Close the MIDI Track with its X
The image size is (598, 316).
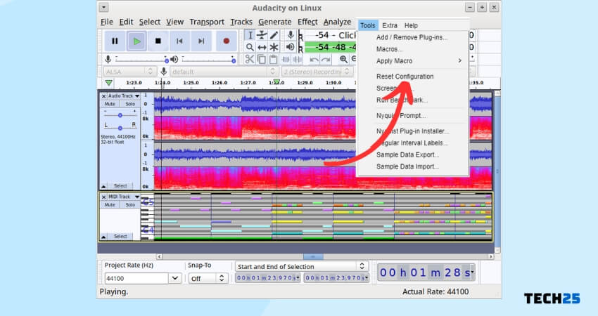[x=103, y=197]
